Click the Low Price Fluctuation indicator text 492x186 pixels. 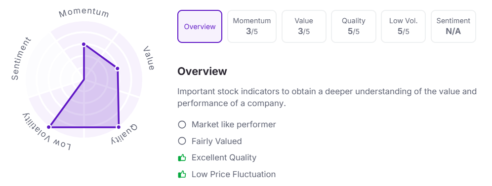tap(234, 174)
